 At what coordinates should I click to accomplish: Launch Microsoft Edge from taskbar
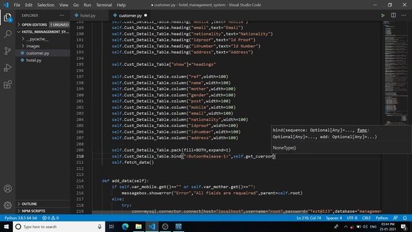[x=126, y=226]
